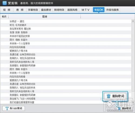Select the lyric 我们也曾在爱情里受伤害
This screenshot has height=113, width=135.
[x=66, y=102]
